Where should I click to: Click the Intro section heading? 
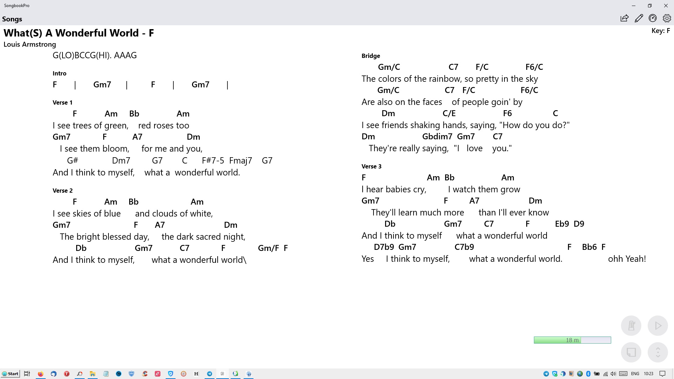pos(59,73)
